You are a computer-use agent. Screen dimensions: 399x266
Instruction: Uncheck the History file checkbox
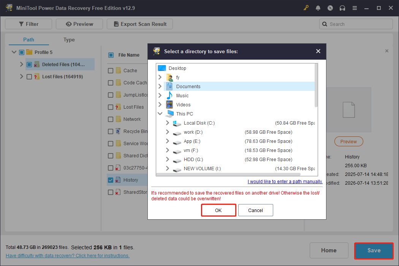pos(111,180)
